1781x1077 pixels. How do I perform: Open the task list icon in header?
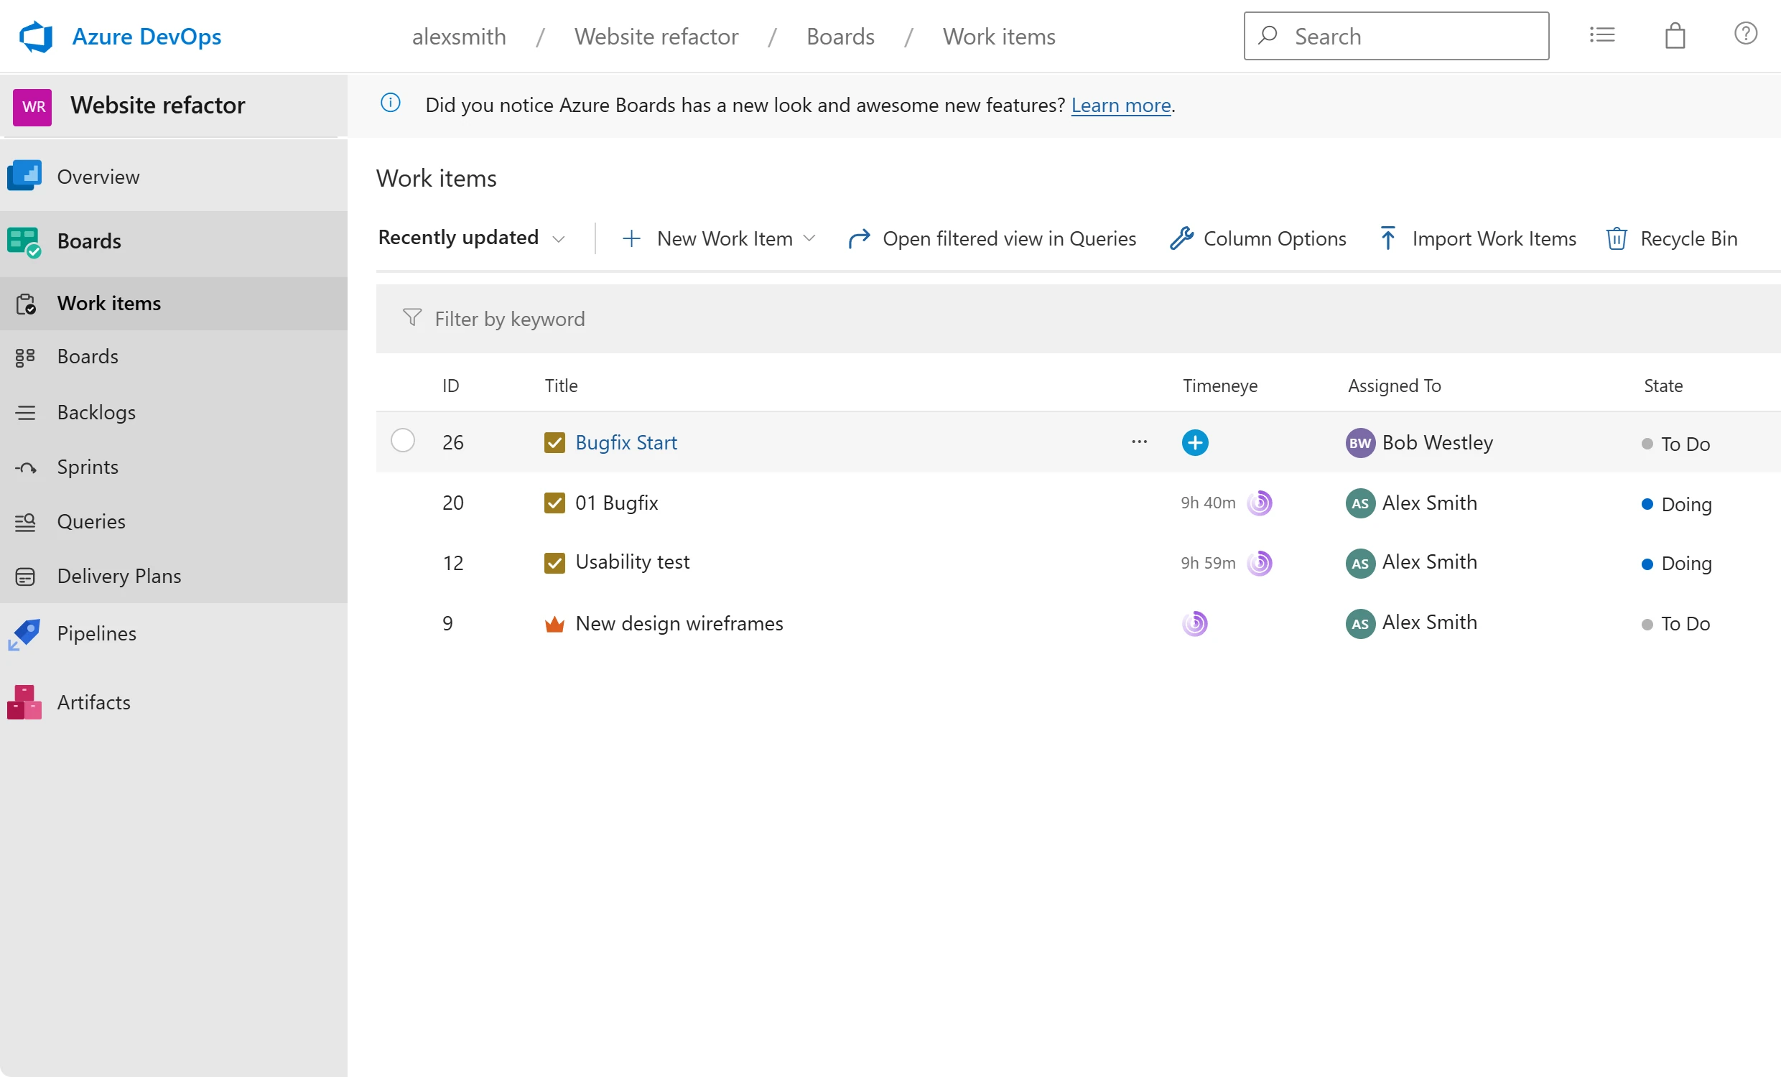[x=1601, y=34]
